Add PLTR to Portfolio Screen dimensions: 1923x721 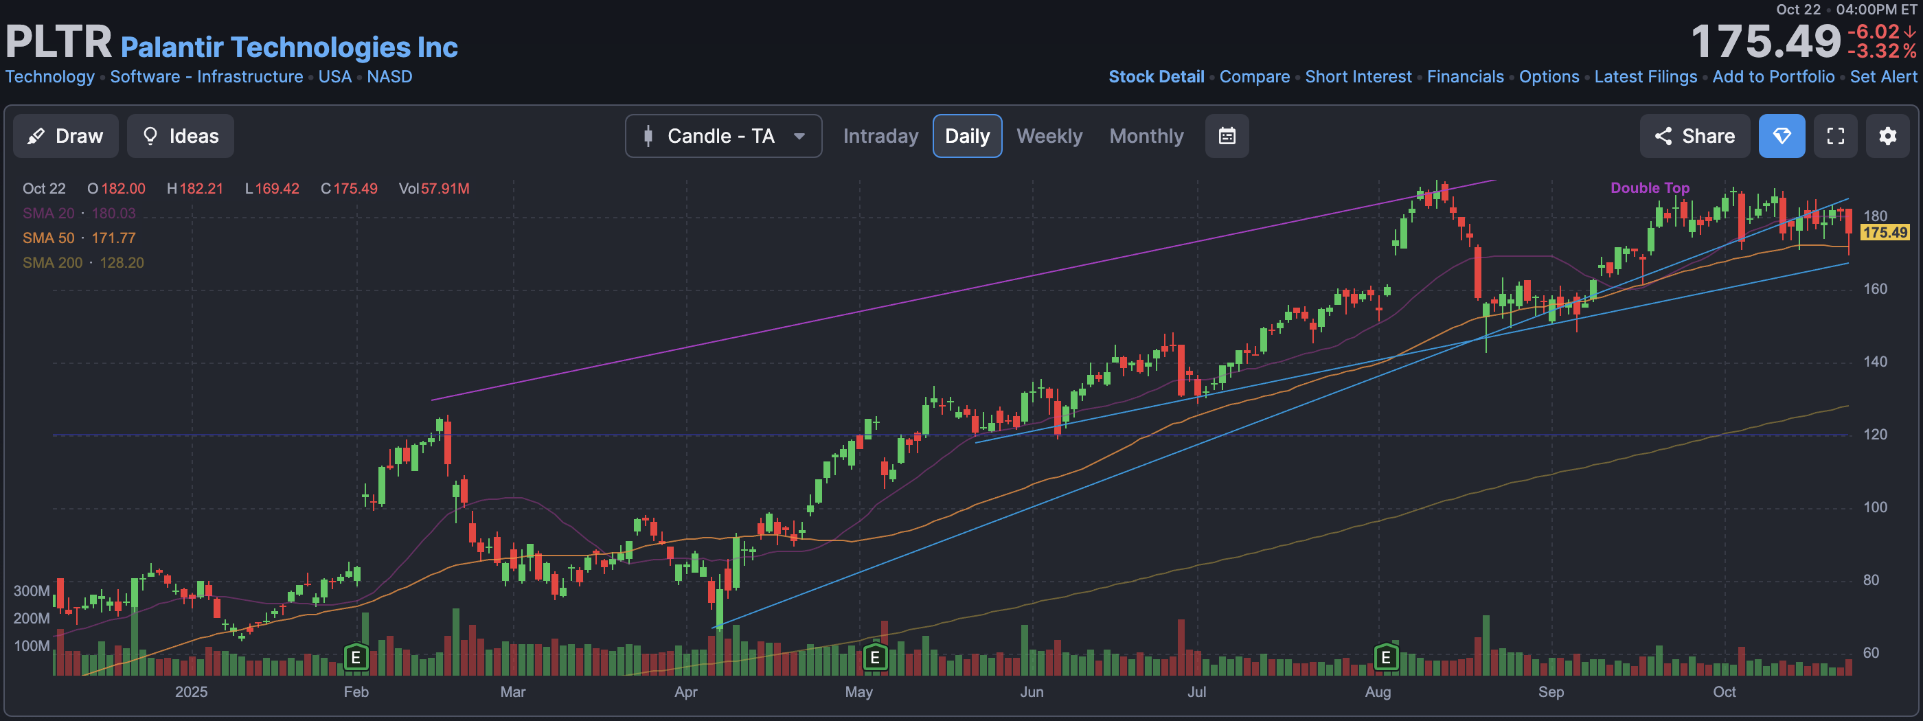click(1773, 77)
